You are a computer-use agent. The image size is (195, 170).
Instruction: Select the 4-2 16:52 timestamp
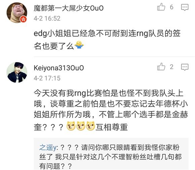click(47, 19)
